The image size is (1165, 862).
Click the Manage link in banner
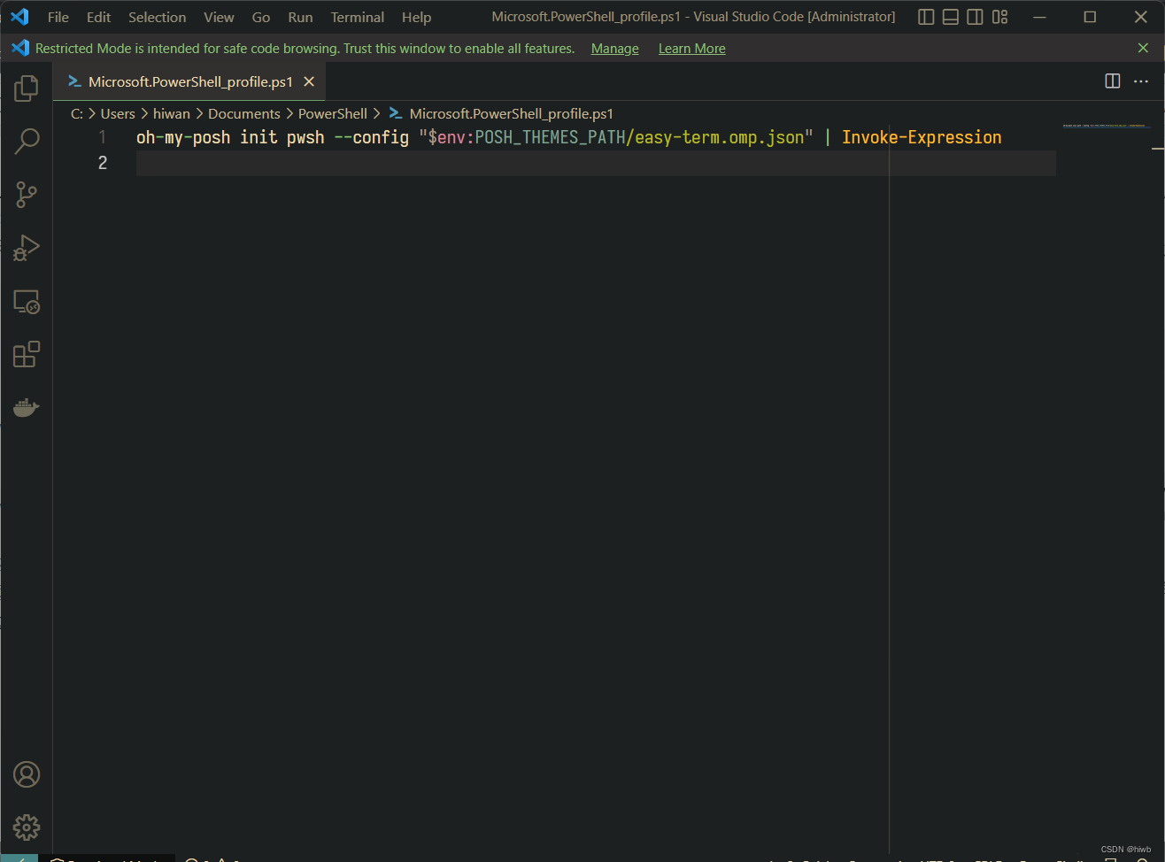tap(615, 49)
